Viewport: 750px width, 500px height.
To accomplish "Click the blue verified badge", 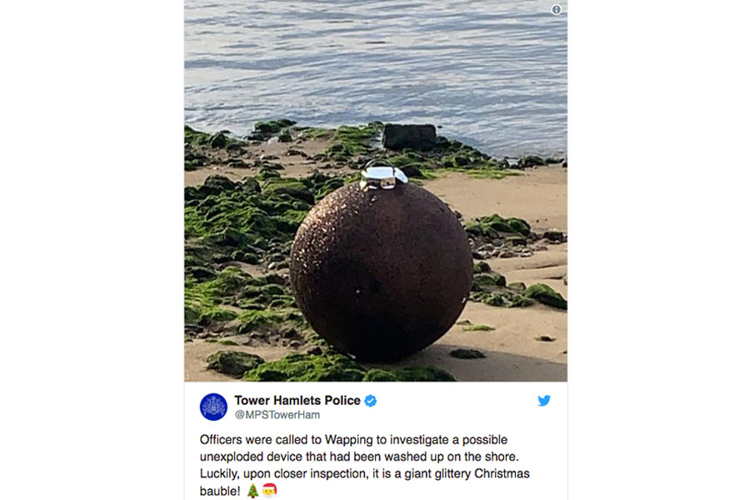I will click(370, 401).
